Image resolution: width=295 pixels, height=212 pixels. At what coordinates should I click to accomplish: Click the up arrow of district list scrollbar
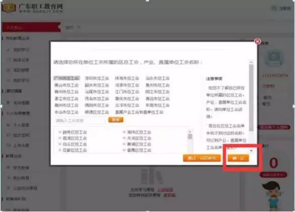tap(190, 132)
